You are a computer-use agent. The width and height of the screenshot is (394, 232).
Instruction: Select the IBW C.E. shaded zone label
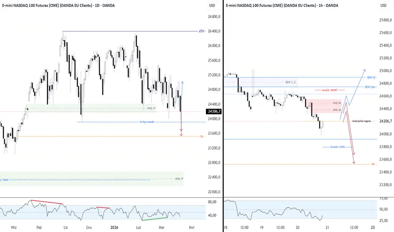(291, 82)
